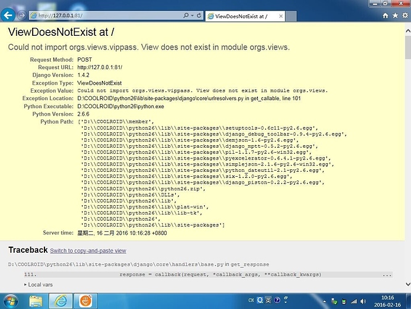Click the django_piston egg path line

pos(202,182)
